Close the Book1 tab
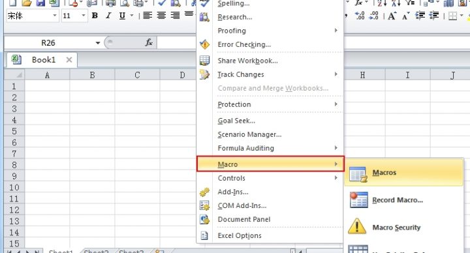The width and height of the screenshot is (470, 253). [69, 60]
